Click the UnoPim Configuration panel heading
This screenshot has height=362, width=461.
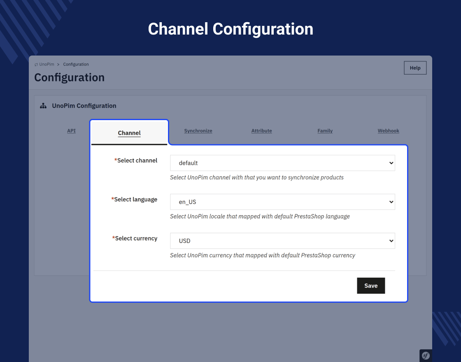(84, 106)
